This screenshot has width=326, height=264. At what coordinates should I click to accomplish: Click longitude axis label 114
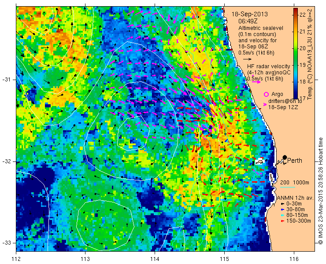tap(155, 259)
